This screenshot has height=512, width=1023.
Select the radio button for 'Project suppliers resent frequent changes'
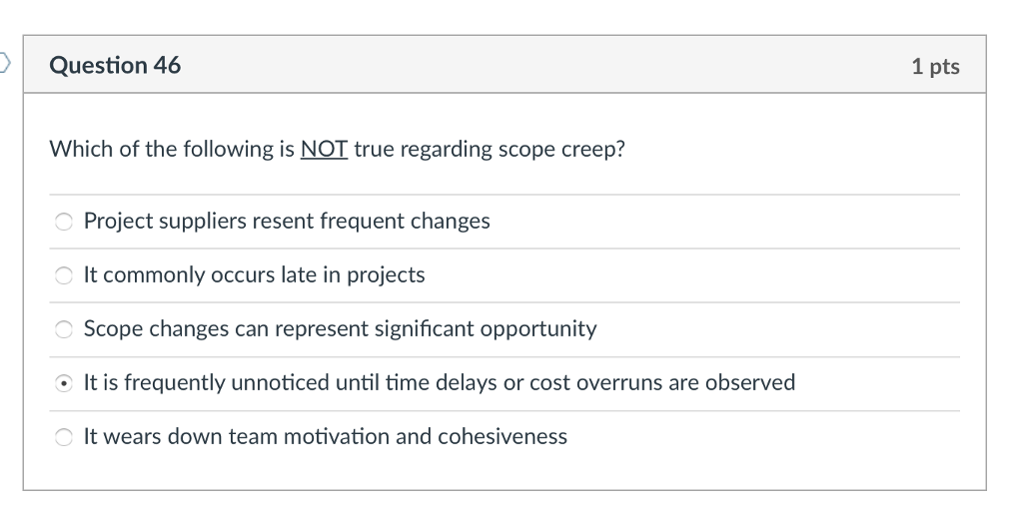click(63, 223)
